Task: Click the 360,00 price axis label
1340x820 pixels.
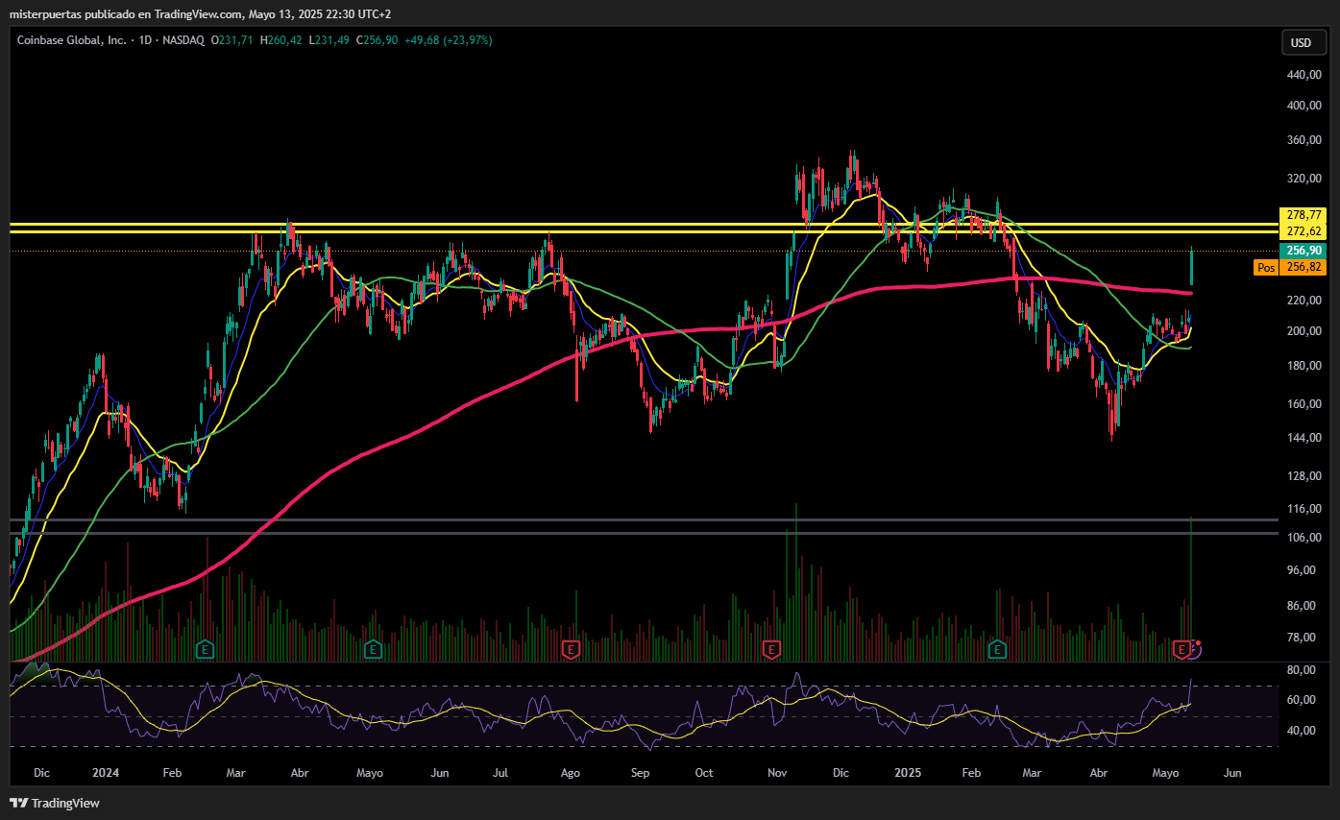Action: click(x=1305, y=140)
